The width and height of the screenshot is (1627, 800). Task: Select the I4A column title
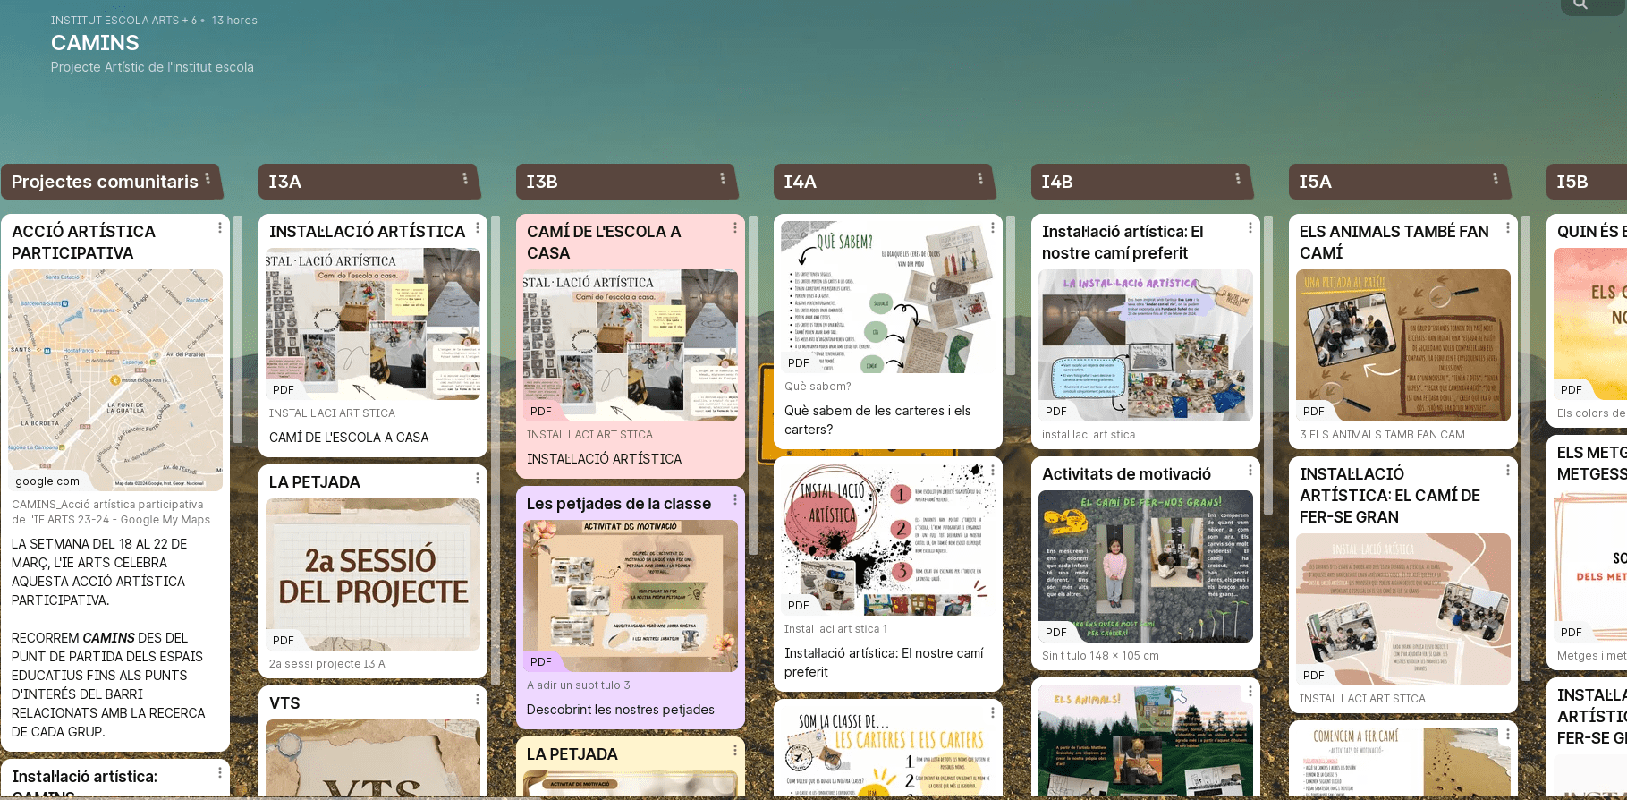801,182
